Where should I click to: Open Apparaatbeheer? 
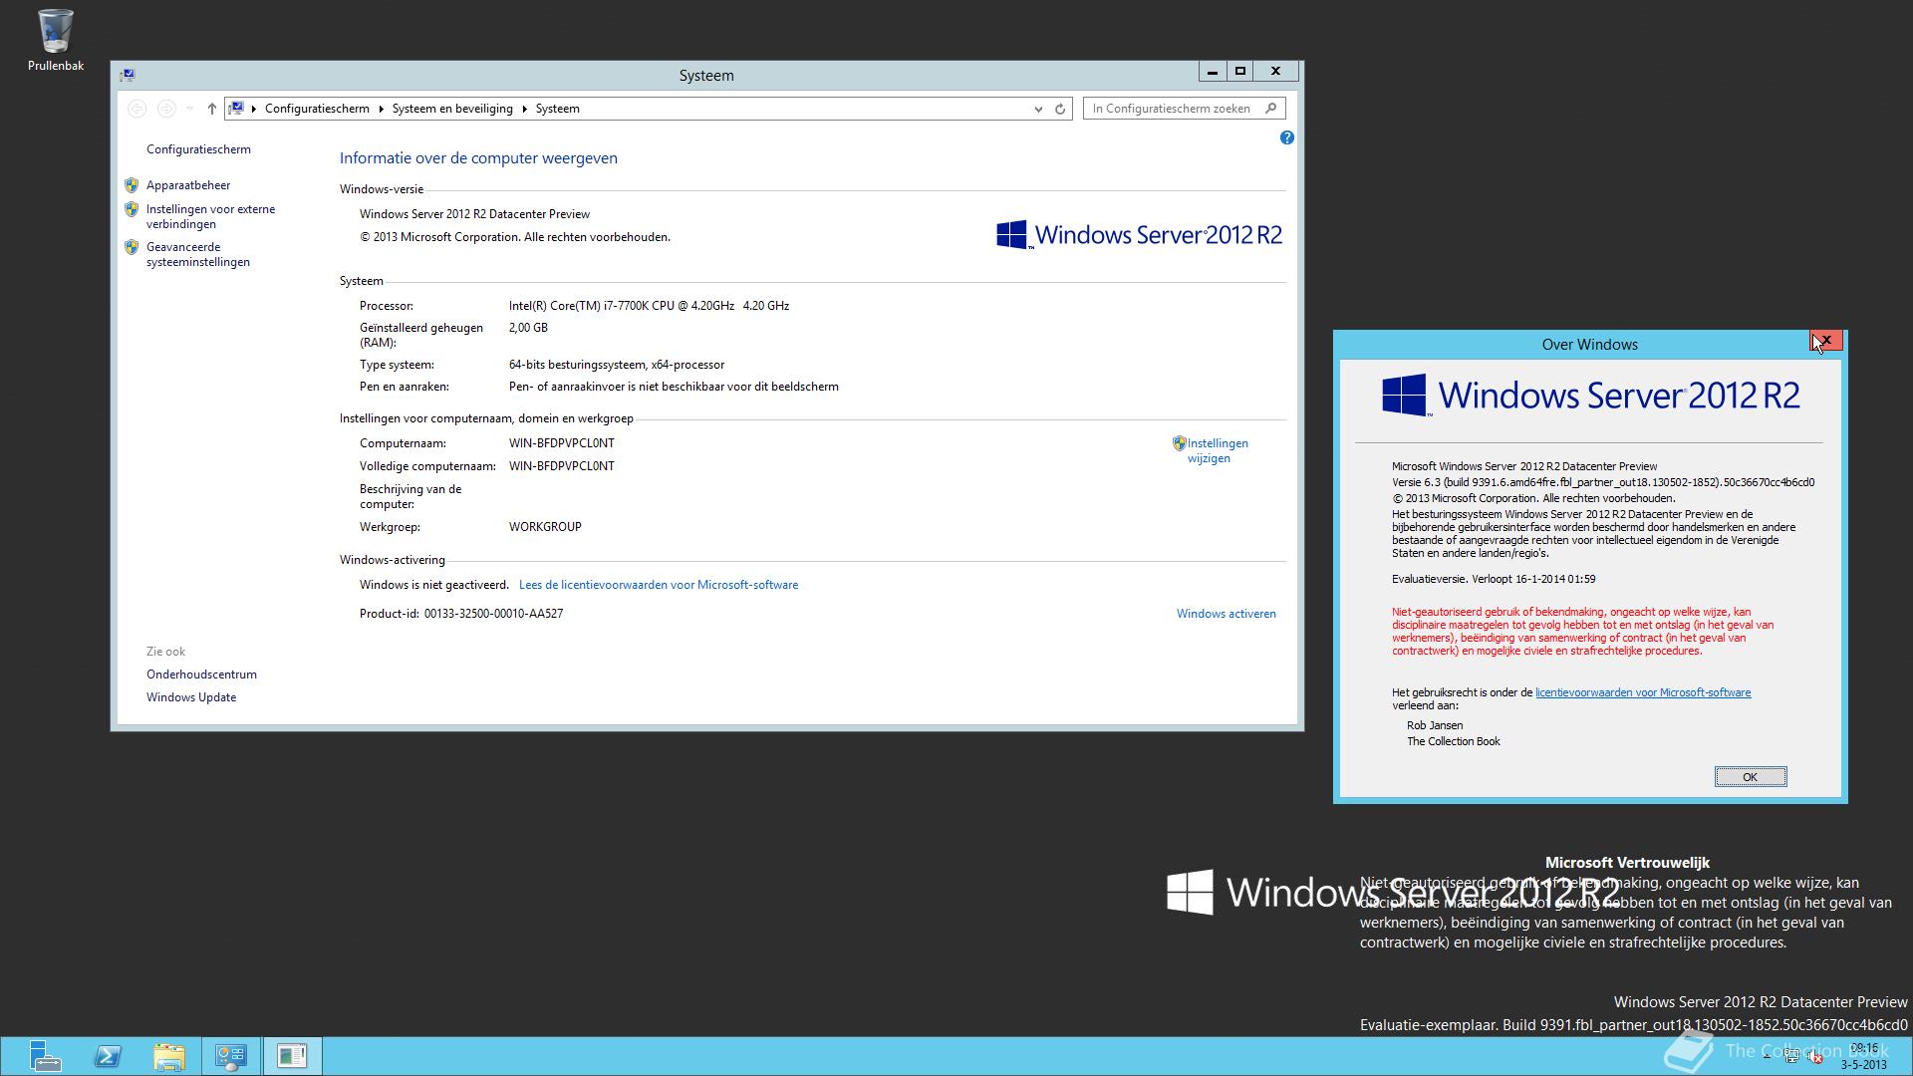[188, 185]
